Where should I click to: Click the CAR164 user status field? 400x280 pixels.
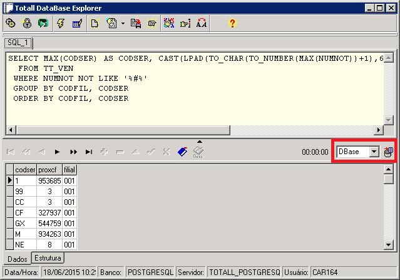pos(353,272)
